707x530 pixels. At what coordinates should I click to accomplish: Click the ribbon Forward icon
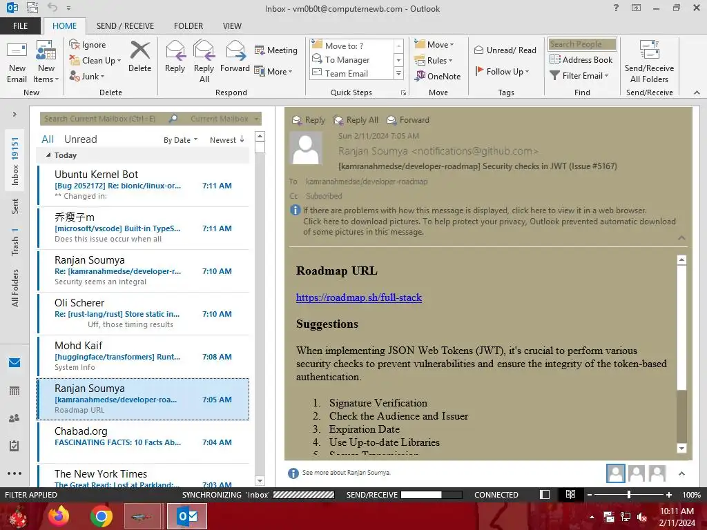point(235,57)
